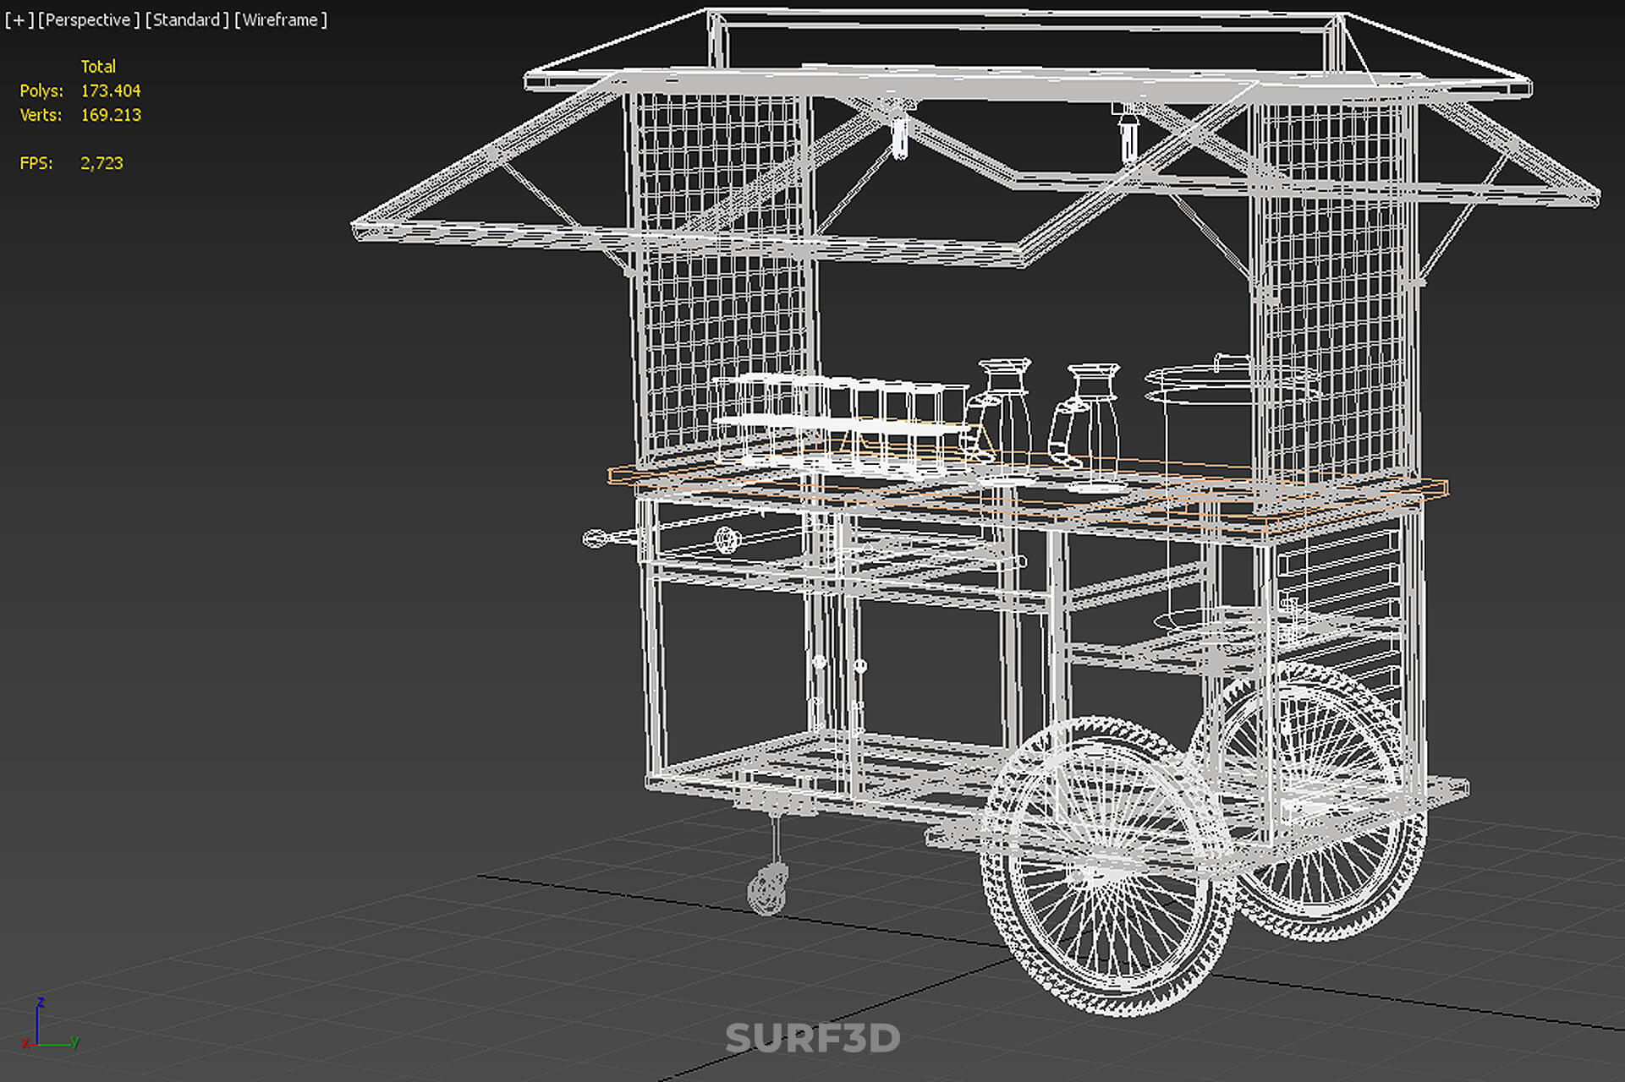Screen dimensions: 1625x1082
Task: Open the Standard shading label menu
Action: (x=187, y=19)
